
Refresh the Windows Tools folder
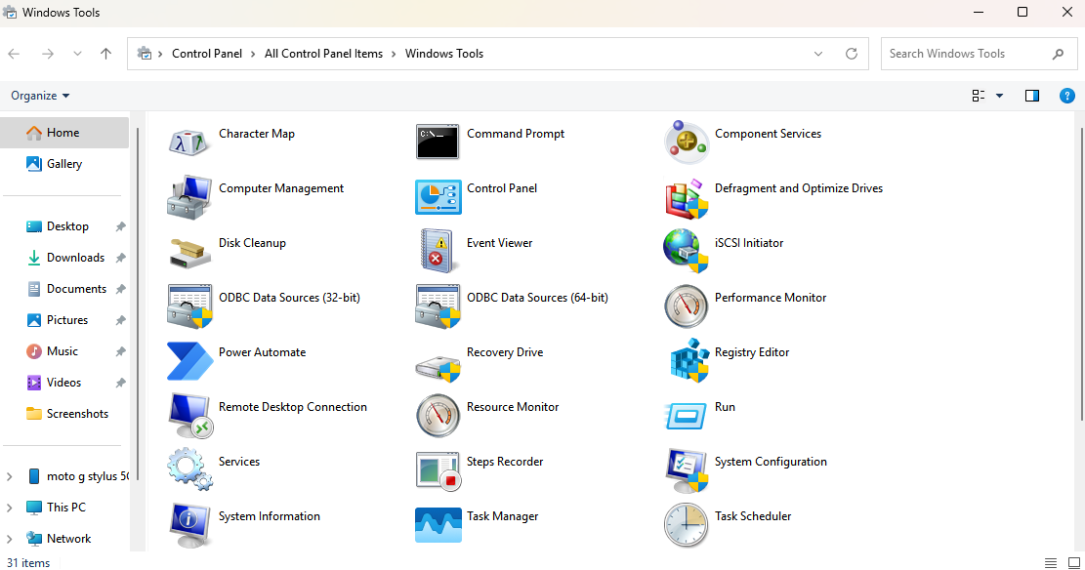click(x=852, y=54)
